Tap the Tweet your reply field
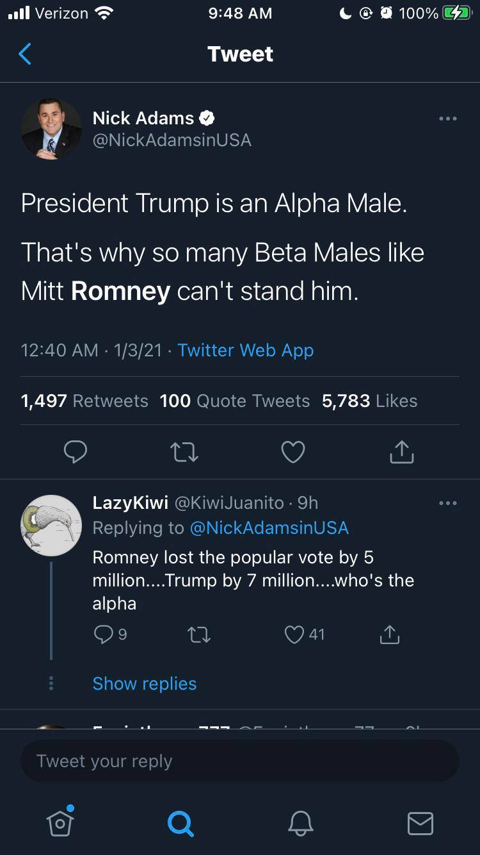Image resolution: width=480 pixels, height=855 pixels. pos(240,761)
